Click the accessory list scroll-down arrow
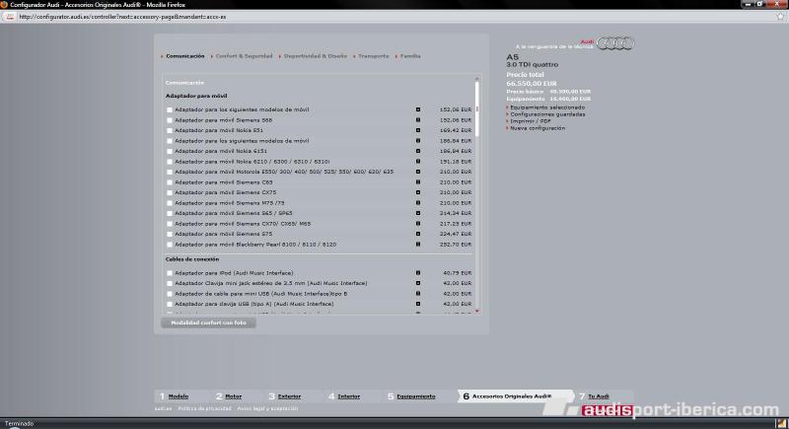 tap(477, 312)
